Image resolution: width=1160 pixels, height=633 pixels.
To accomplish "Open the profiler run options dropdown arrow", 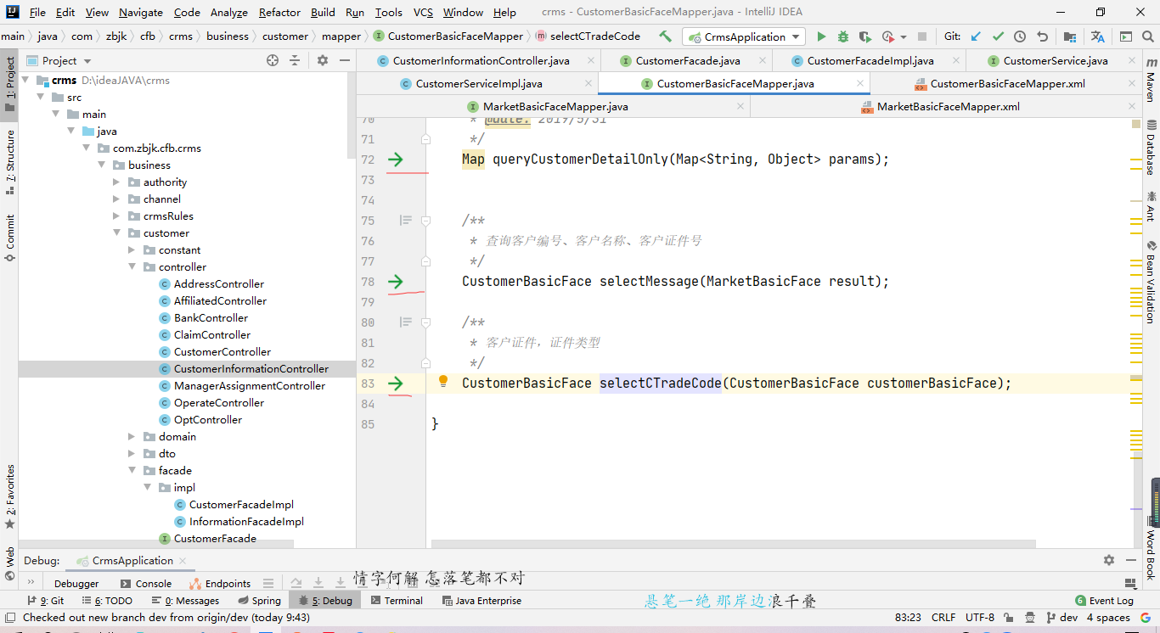I will pyautogui.click(x=903, y=37).
